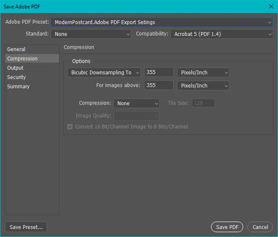This screenshot has width=278, height=237.
Task: Click the downsampling resolution field next to Bicubic Downsampling To
Action: coord(159,72)
